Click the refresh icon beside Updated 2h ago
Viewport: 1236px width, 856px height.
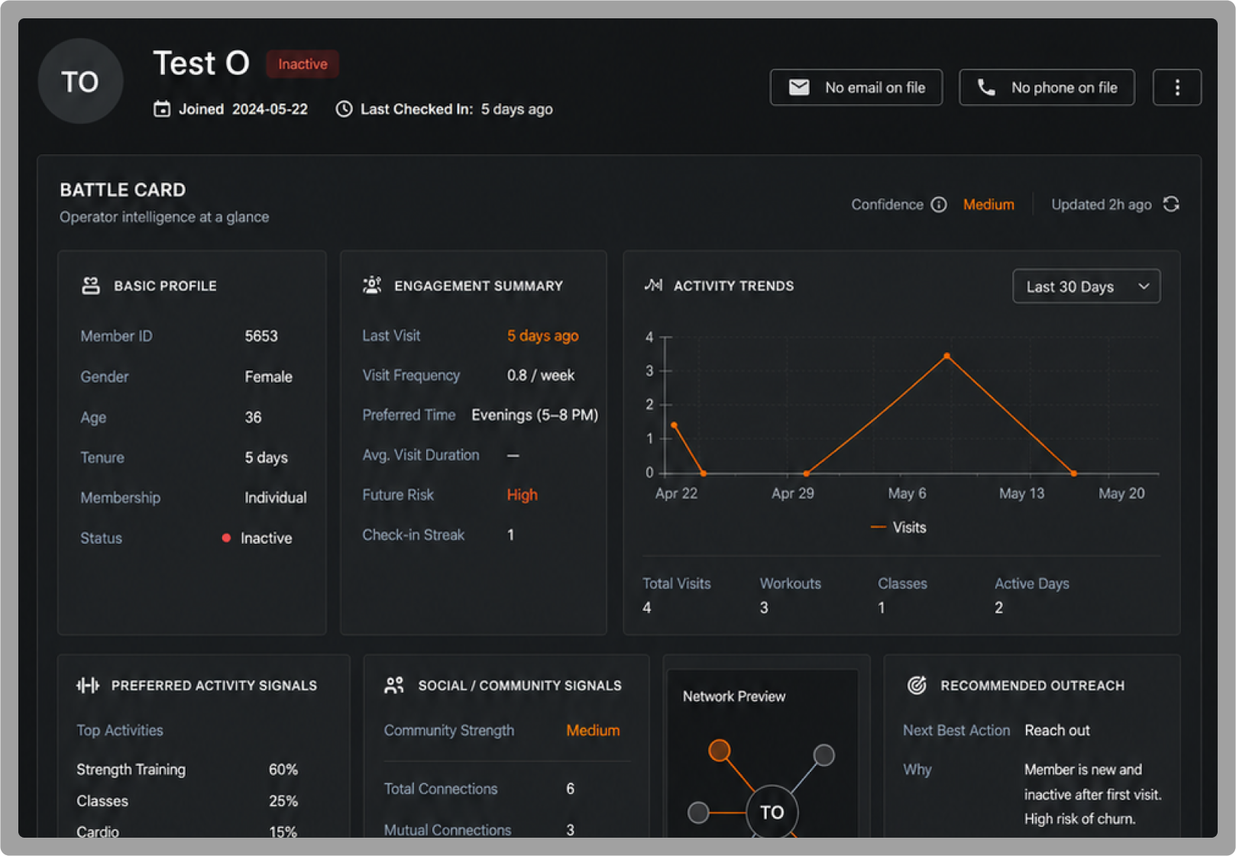pos(1171,205)
